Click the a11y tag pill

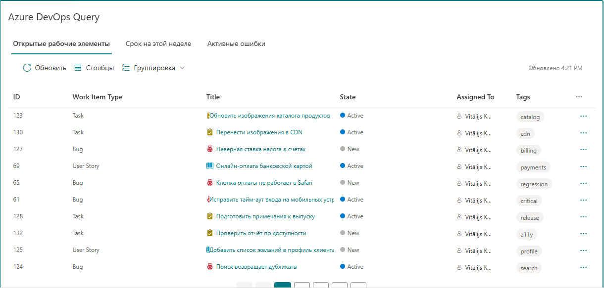pos(526,235)
